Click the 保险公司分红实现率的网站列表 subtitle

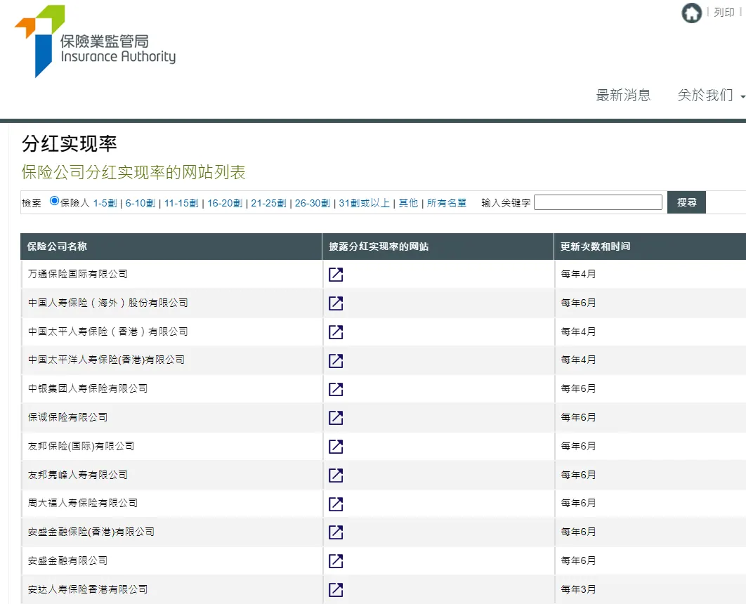[133, 172]
